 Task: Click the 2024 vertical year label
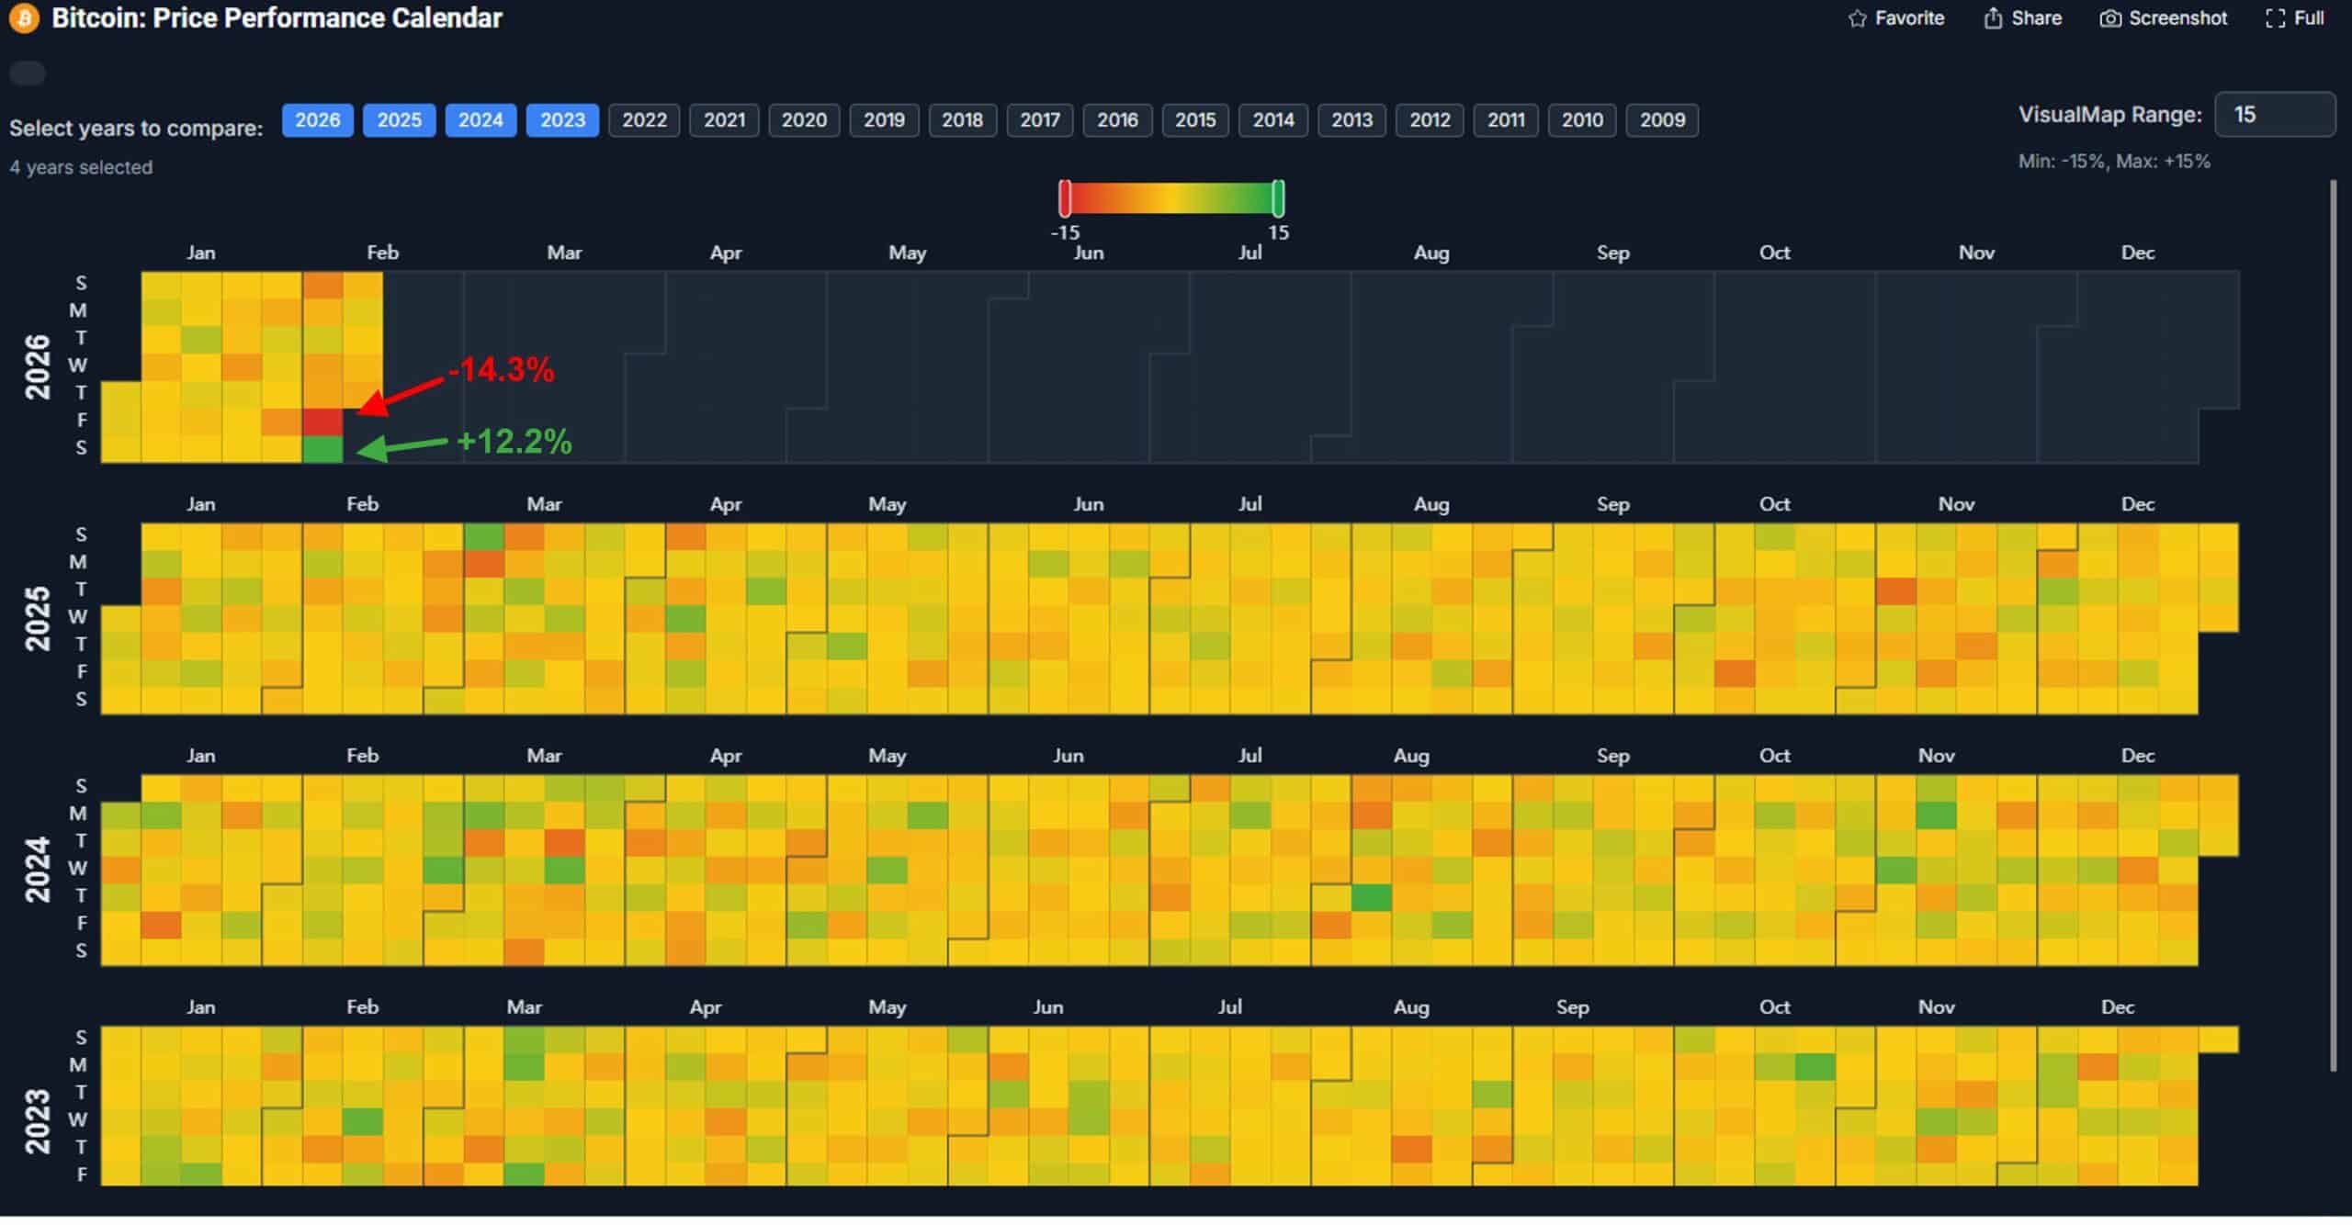pyautogui.click(x=37, y=871)
